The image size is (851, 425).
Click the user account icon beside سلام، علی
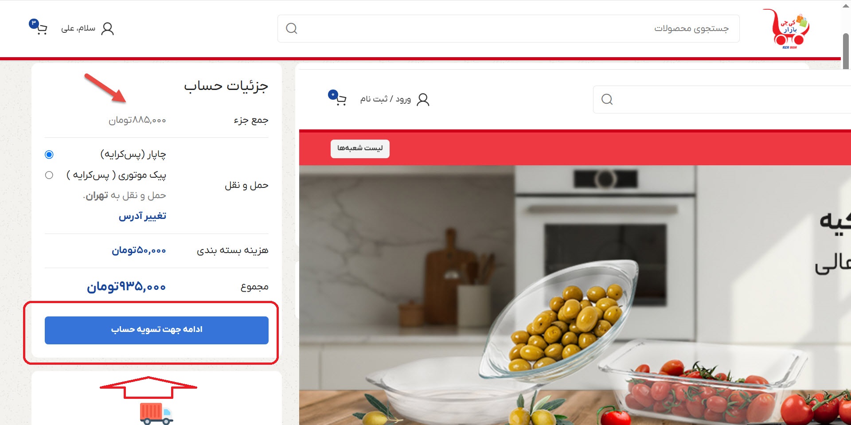pyautogui.click(x=108, y=29)
